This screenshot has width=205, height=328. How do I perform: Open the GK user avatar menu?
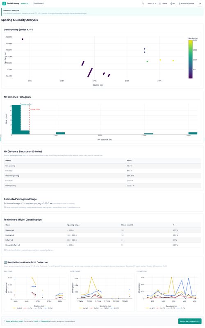(200, 4)
